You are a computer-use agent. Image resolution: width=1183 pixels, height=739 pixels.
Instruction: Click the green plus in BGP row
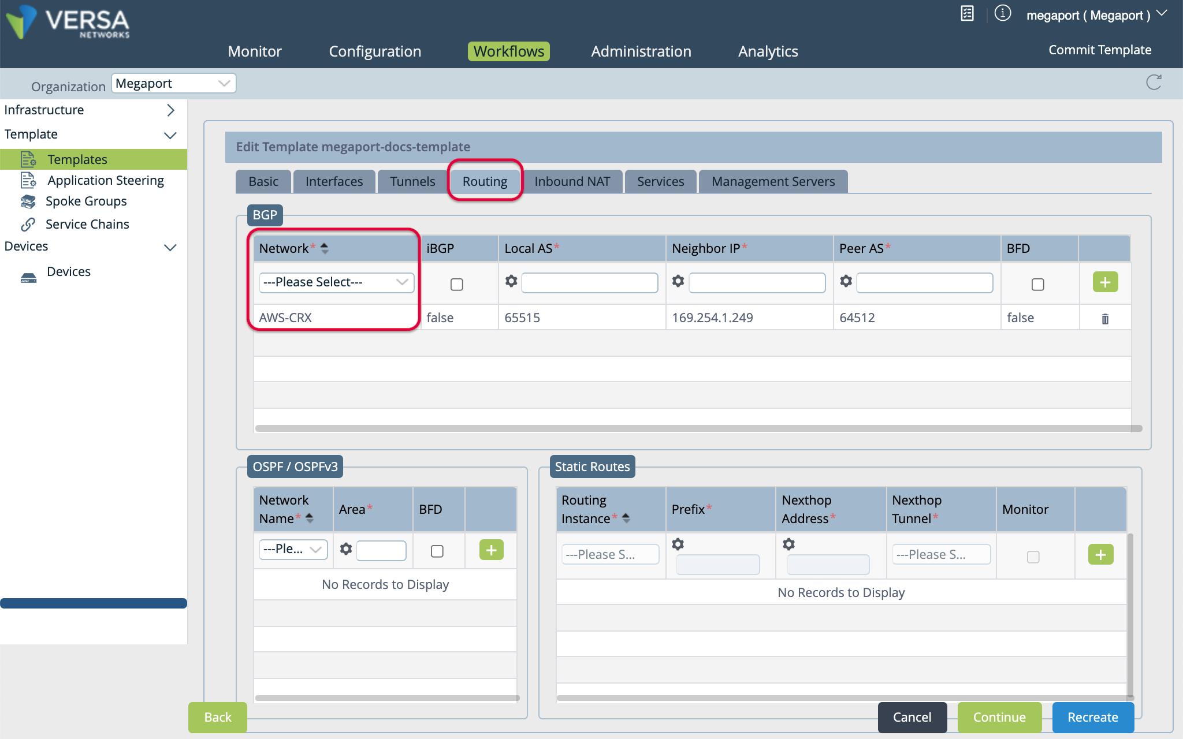(x=1104, y=282)
